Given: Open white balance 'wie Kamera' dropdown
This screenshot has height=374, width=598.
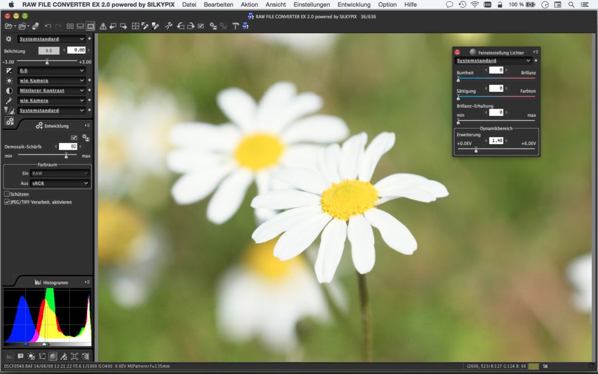Looking at the screenshot, I should [51, 81].
